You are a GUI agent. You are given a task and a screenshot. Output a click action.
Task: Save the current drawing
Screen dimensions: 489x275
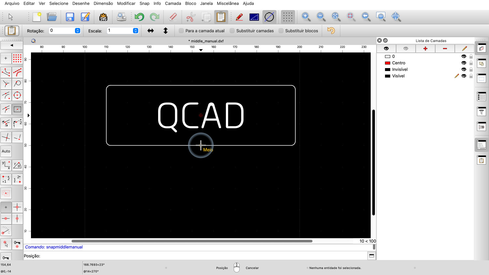70,17
